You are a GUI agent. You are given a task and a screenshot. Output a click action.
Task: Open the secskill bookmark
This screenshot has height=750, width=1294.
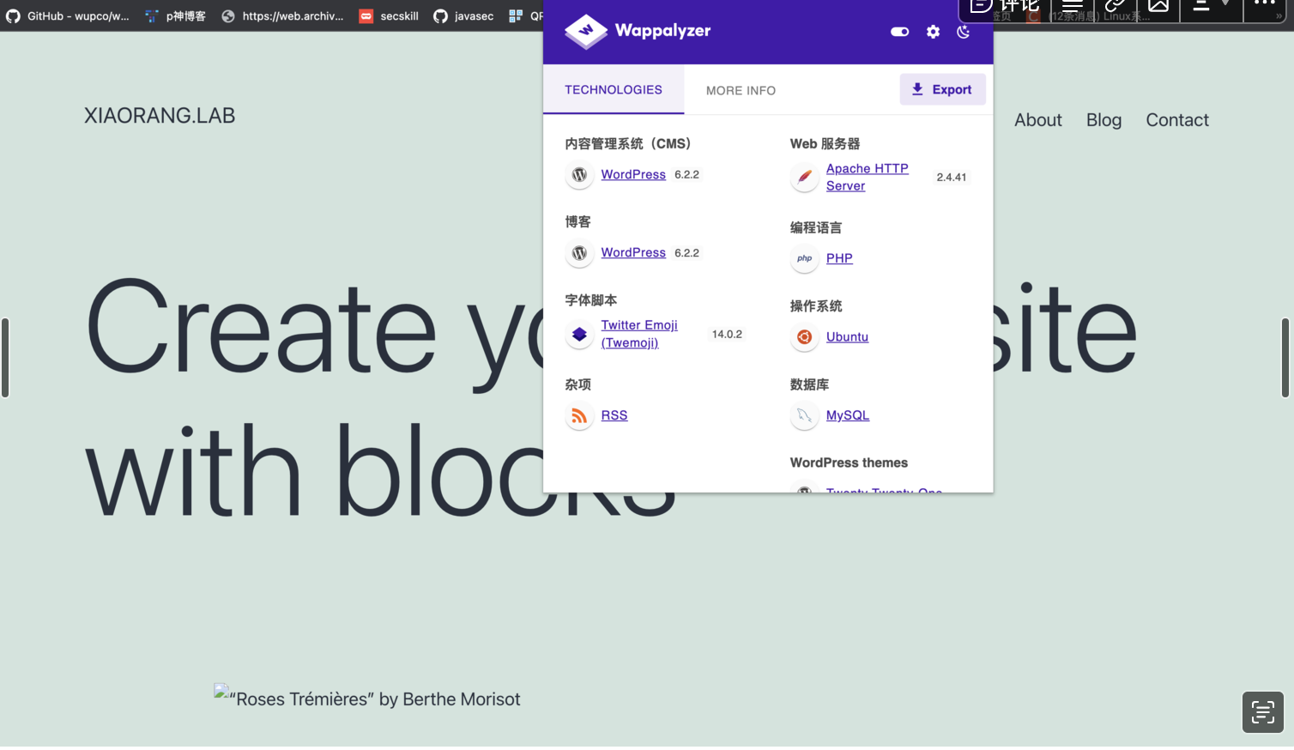click(389, 15)
